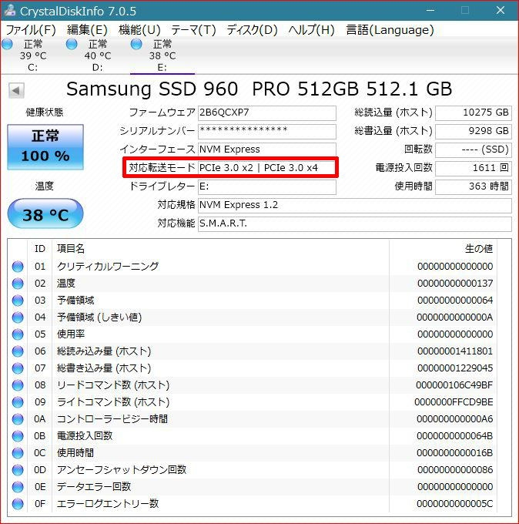Select the クリティカルワーニング attribute name
The image size is (519, 524).
coord(108,267)
